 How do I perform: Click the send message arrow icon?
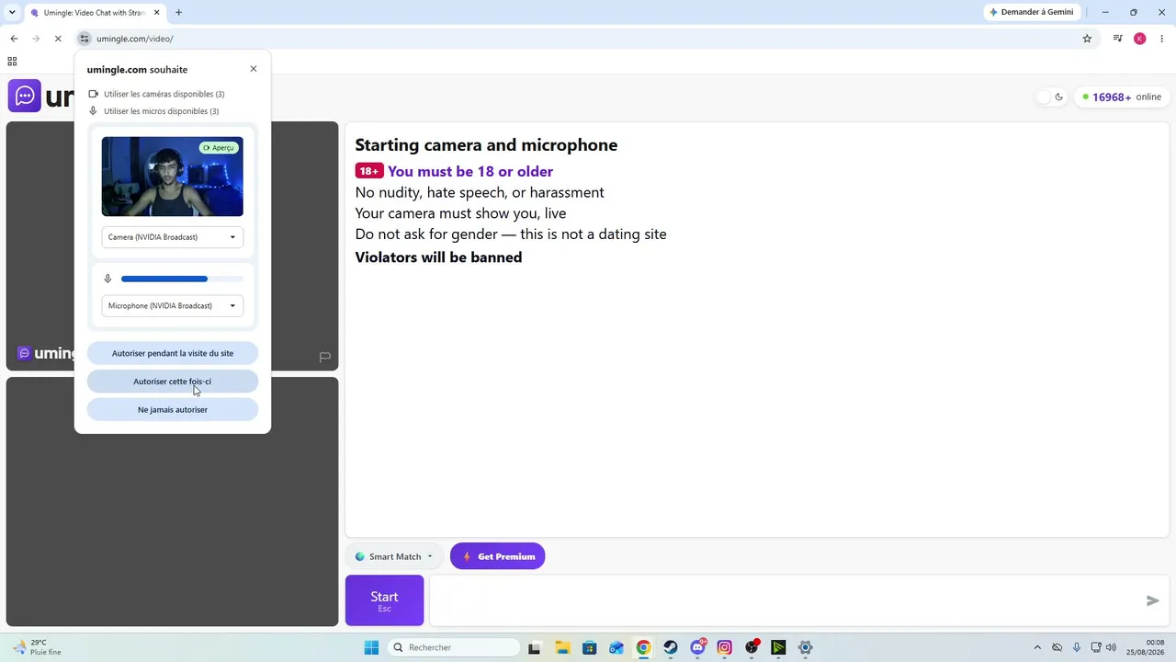tap(1153, 600)
